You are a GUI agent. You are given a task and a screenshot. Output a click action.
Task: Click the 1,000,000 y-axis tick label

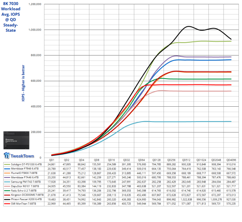tap(35, 30)
